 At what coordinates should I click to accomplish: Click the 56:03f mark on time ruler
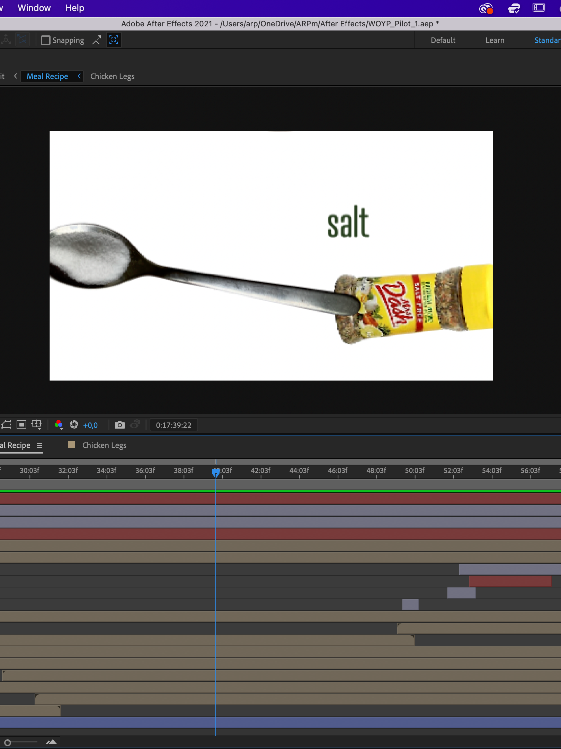pos(530,471)
